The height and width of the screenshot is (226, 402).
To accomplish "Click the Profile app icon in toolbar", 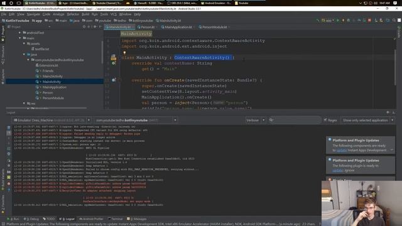I will [x=359, y=21].
